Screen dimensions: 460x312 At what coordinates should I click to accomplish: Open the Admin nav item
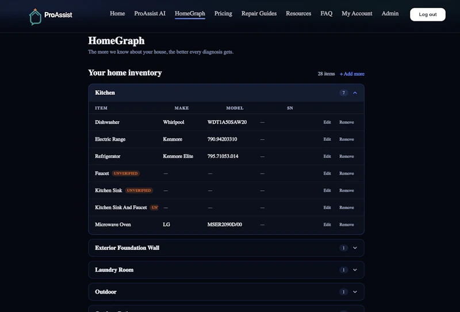390,13
